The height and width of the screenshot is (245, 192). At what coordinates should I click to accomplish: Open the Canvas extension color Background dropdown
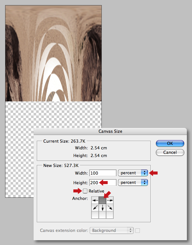[x=112, y=231]
